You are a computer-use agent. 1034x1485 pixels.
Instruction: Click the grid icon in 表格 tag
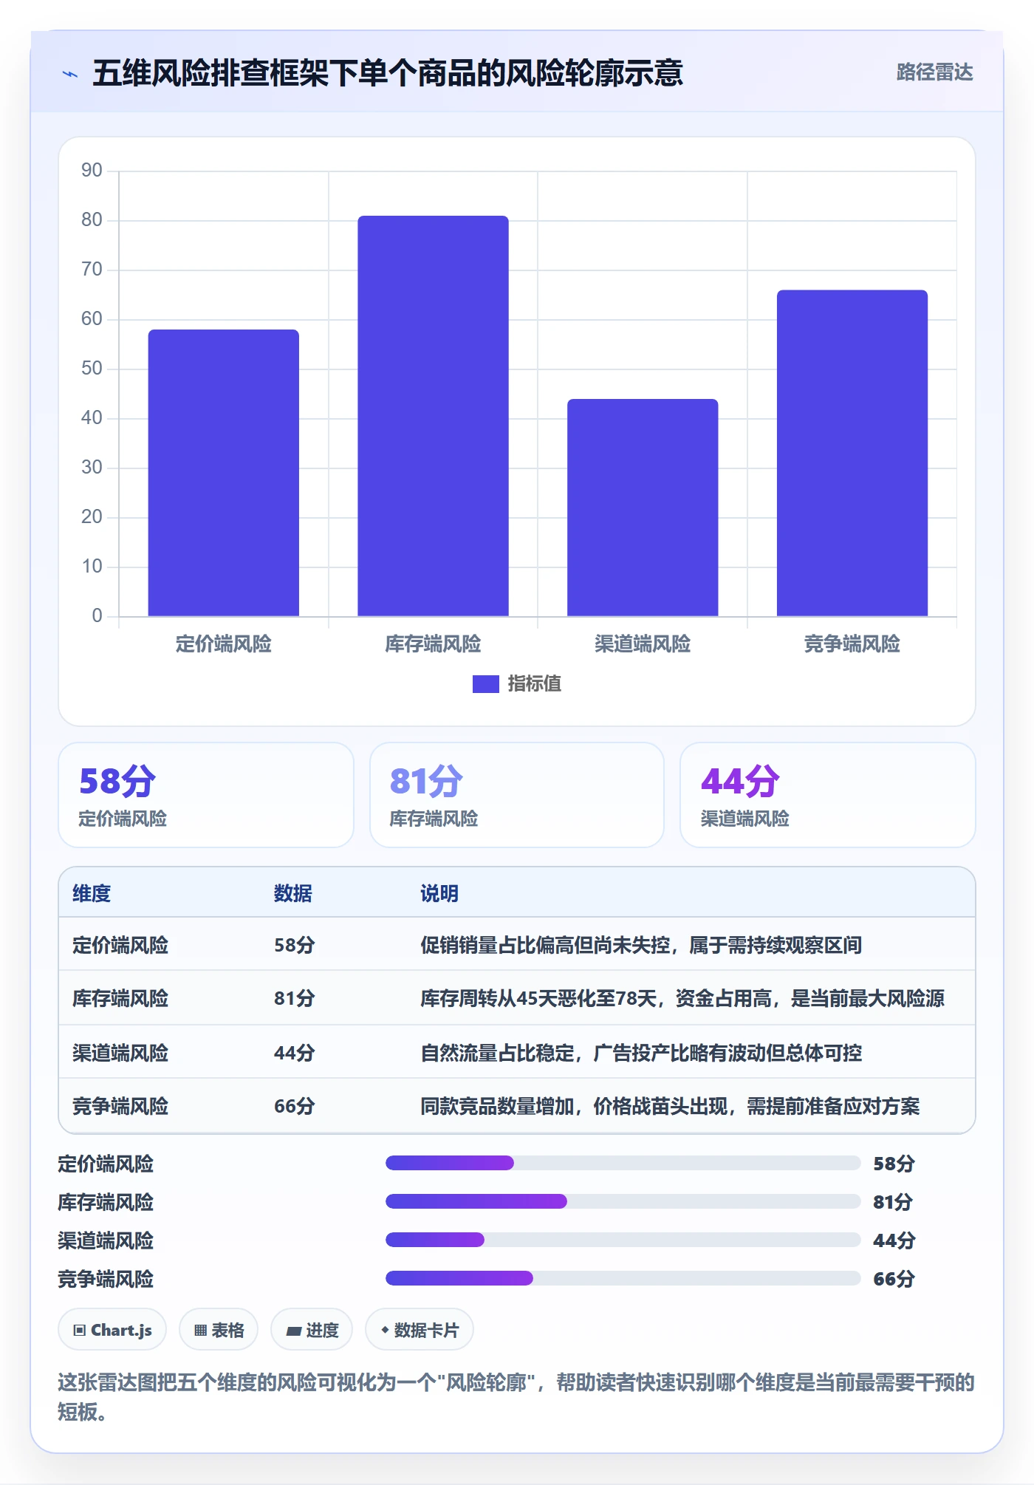click(x=200, y=1331)
